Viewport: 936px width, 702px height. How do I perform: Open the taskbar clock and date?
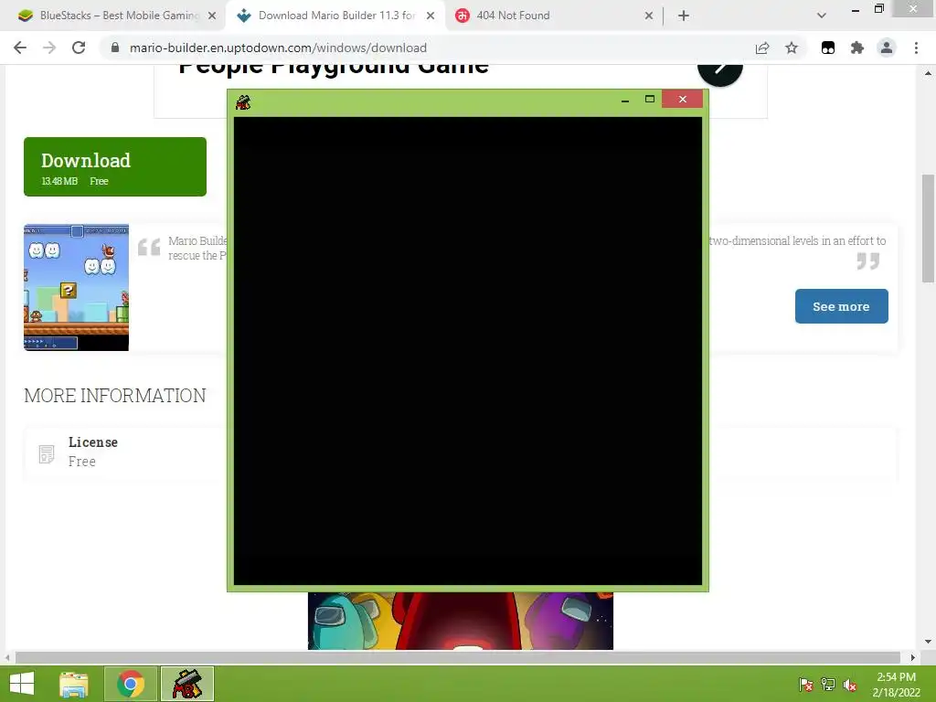pyautogui.click(x=896, y=685)
